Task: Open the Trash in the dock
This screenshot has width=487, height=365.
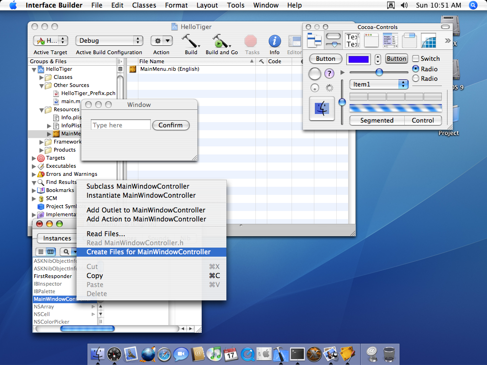Action: (x=389, y=354)
